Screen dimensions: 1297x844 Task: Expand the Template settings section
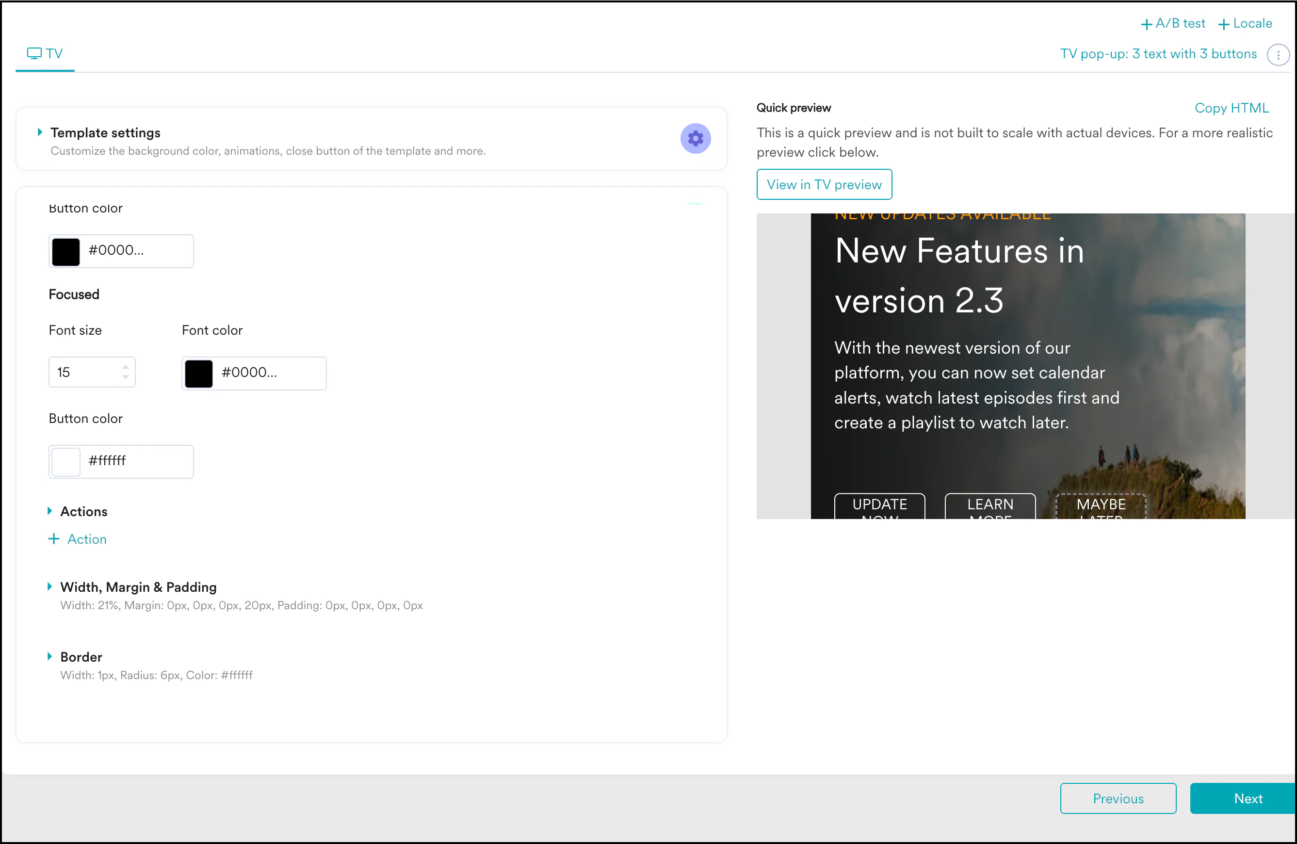point(40,132)
